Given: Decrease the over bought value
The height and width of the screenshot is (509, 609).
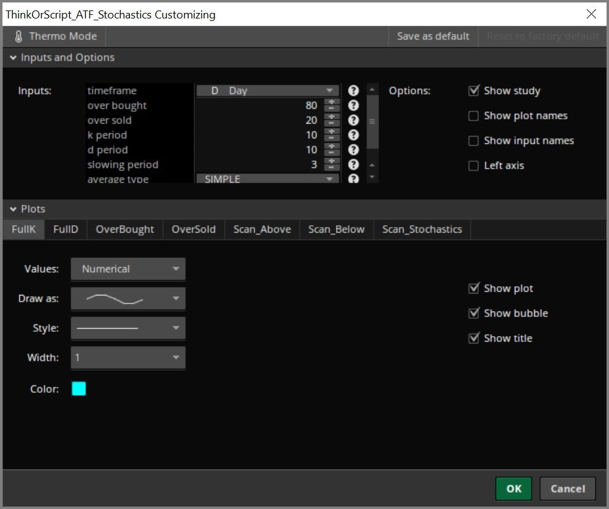Looking at the screenshot, I should click(x=332, y=108).
